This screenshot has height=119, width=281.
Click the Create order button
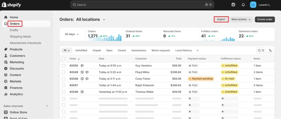pyautogui.click(x=265, y=20)
